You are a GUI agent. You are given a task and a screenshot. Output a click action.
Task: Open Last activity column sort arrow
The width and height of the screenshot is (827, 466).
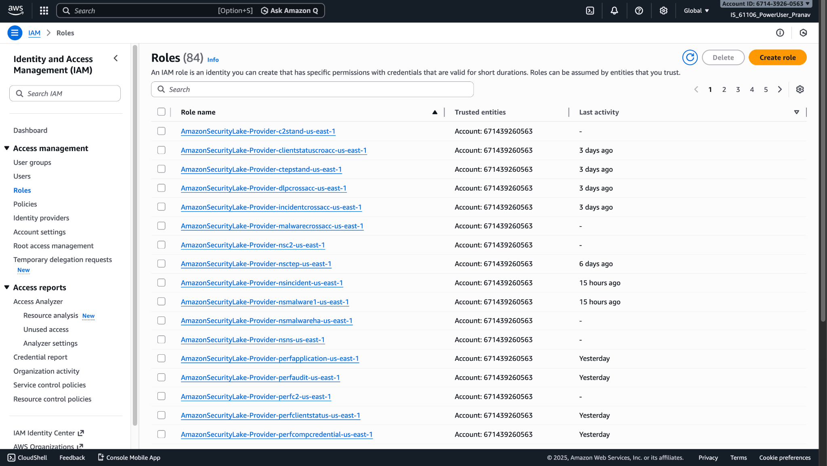click(797, 112)
